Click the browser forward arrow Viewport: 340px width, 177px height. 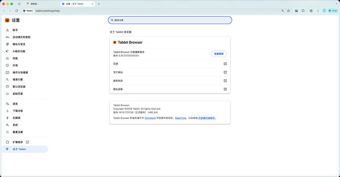[10, 11]
